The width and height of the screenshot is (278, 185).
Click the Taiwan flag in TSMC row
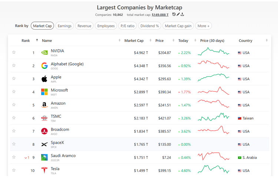point(239,118)
